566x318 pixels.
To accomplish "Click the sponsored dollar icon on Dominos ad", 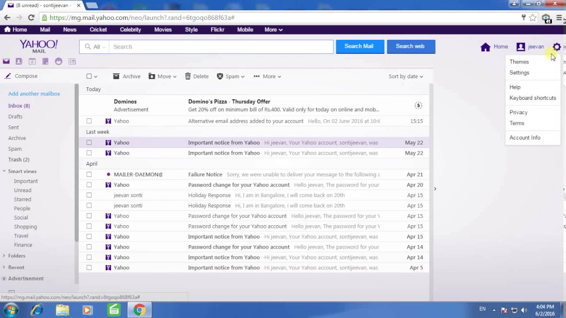I will pos(418,105).
